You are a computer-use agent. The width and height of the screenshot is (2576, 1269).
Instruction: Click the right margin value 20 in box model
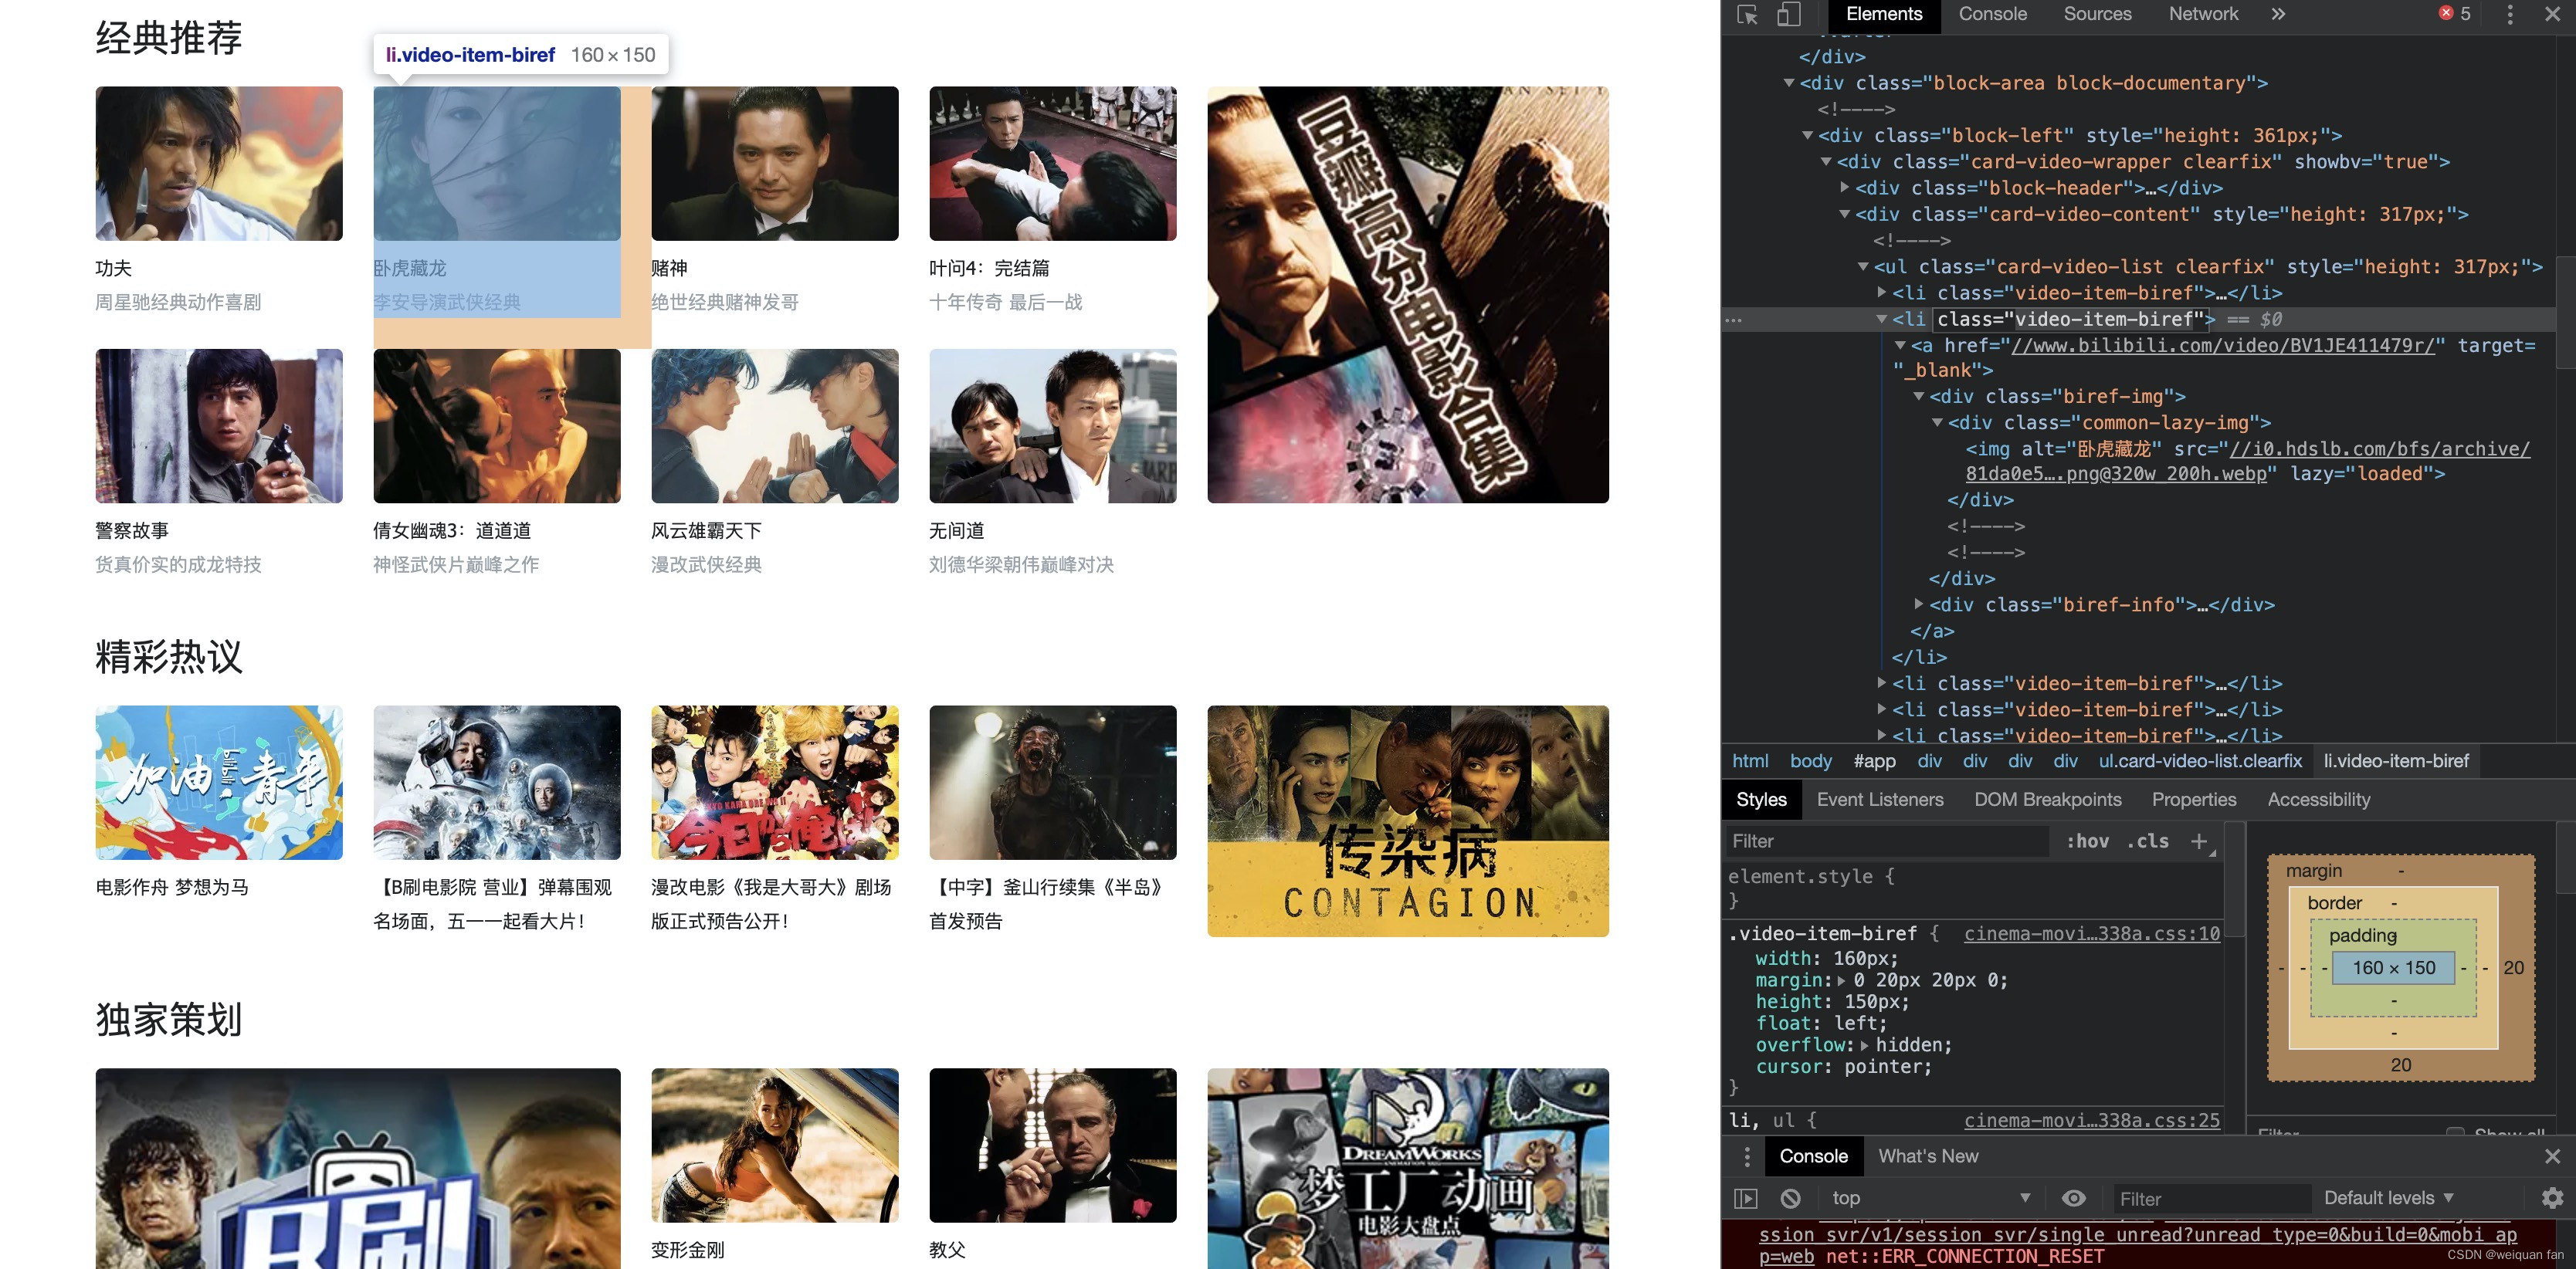click(x=2513, y=967)
